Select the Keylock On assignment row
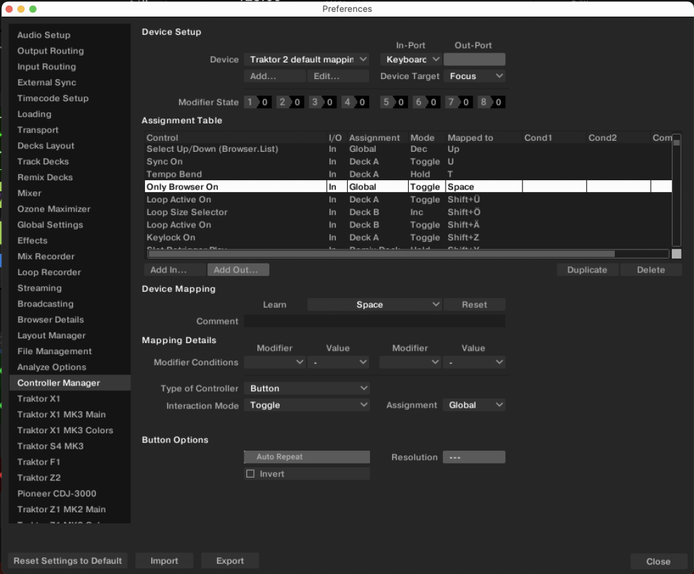Viewport: 694px width, 574px height. tap(408, 238)
